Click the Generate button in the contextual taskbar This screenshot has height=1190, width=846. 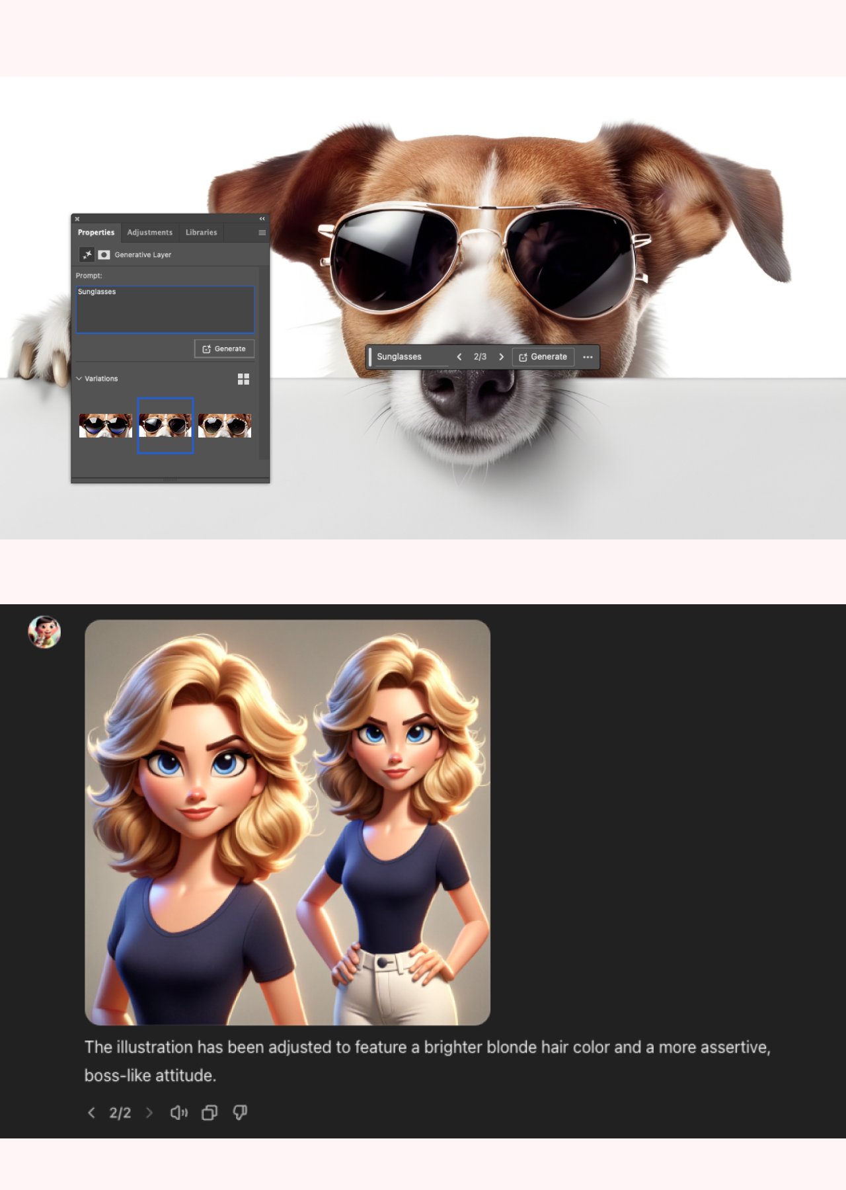tap(543, 357)
